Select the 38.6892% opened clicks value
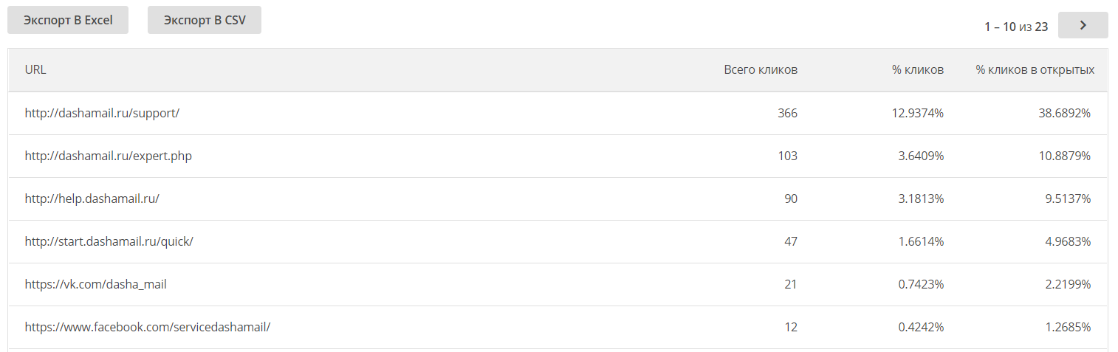1118x352 pixels. [1064, 113]
